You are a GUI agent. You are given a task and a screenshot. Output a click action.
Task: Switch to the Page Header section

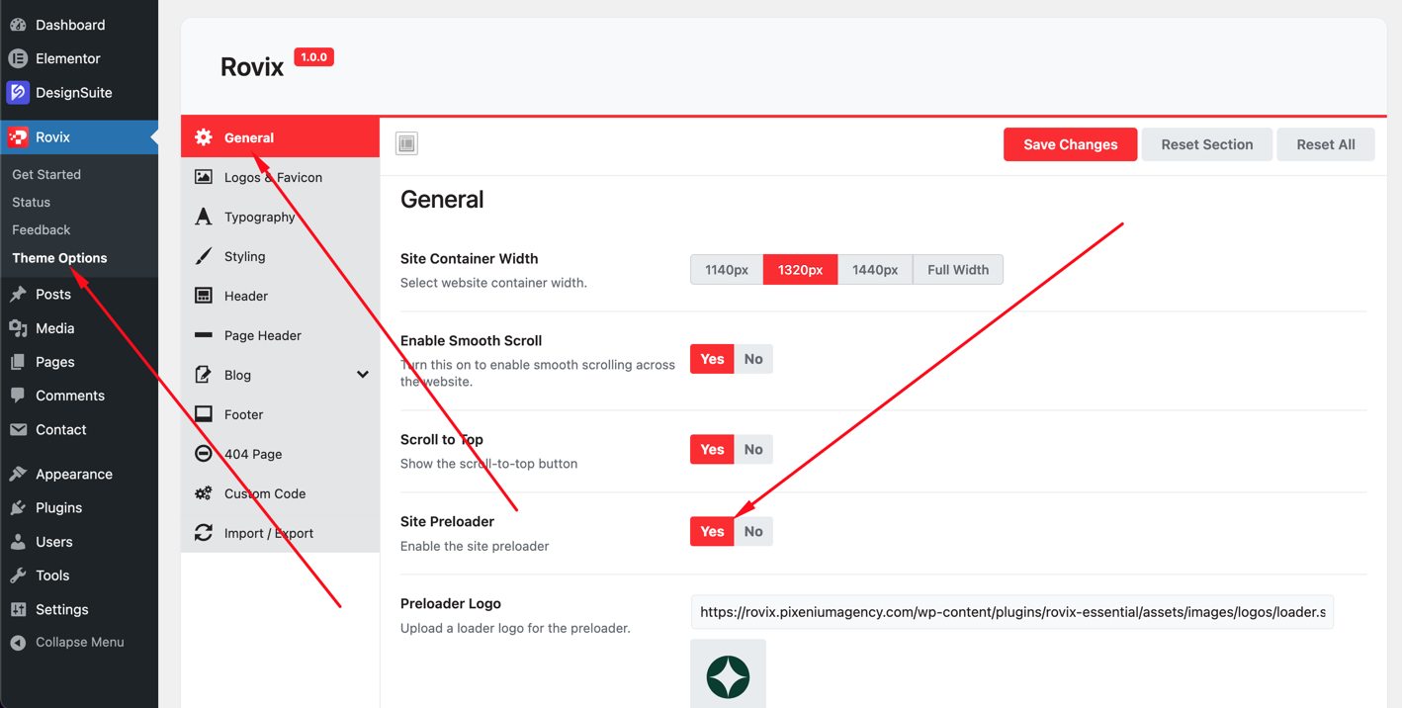pos(281,335)
